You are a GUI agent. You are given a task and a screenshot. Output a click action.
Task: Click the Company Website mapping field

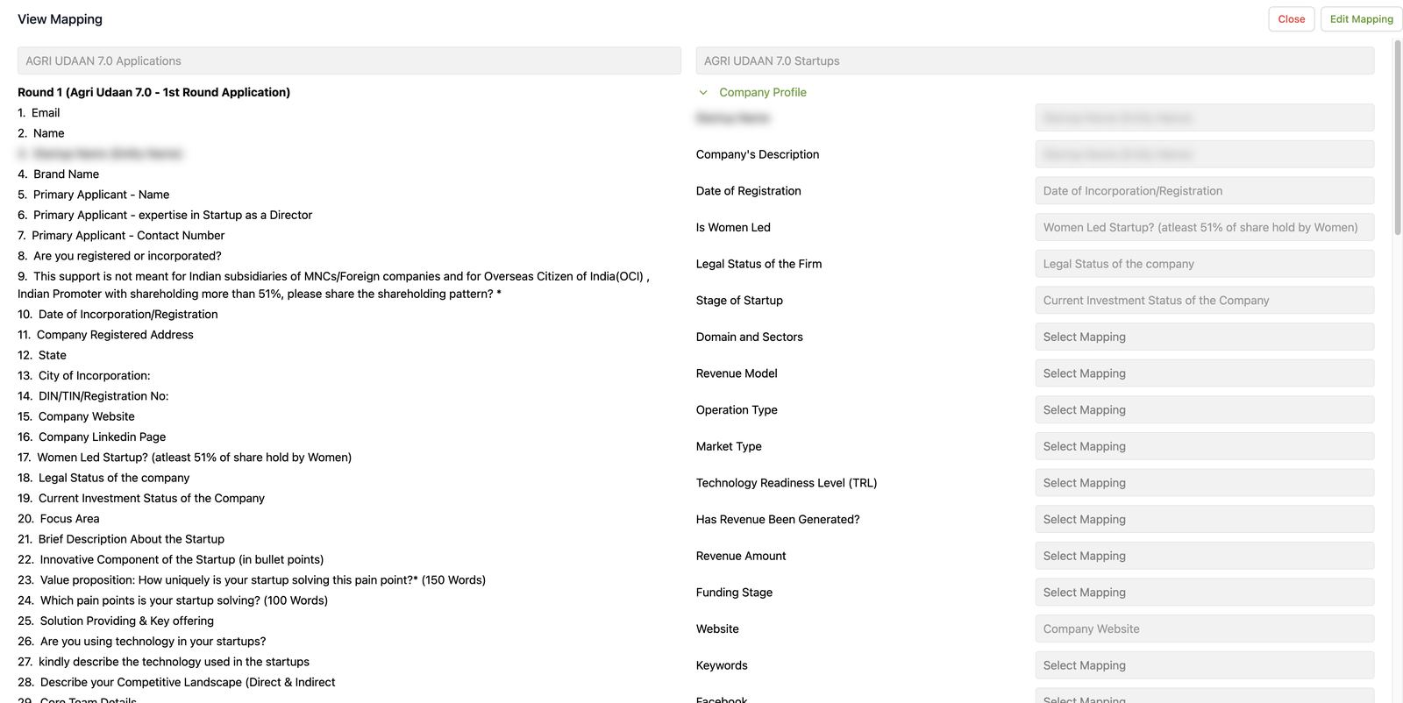point(1204,629)
